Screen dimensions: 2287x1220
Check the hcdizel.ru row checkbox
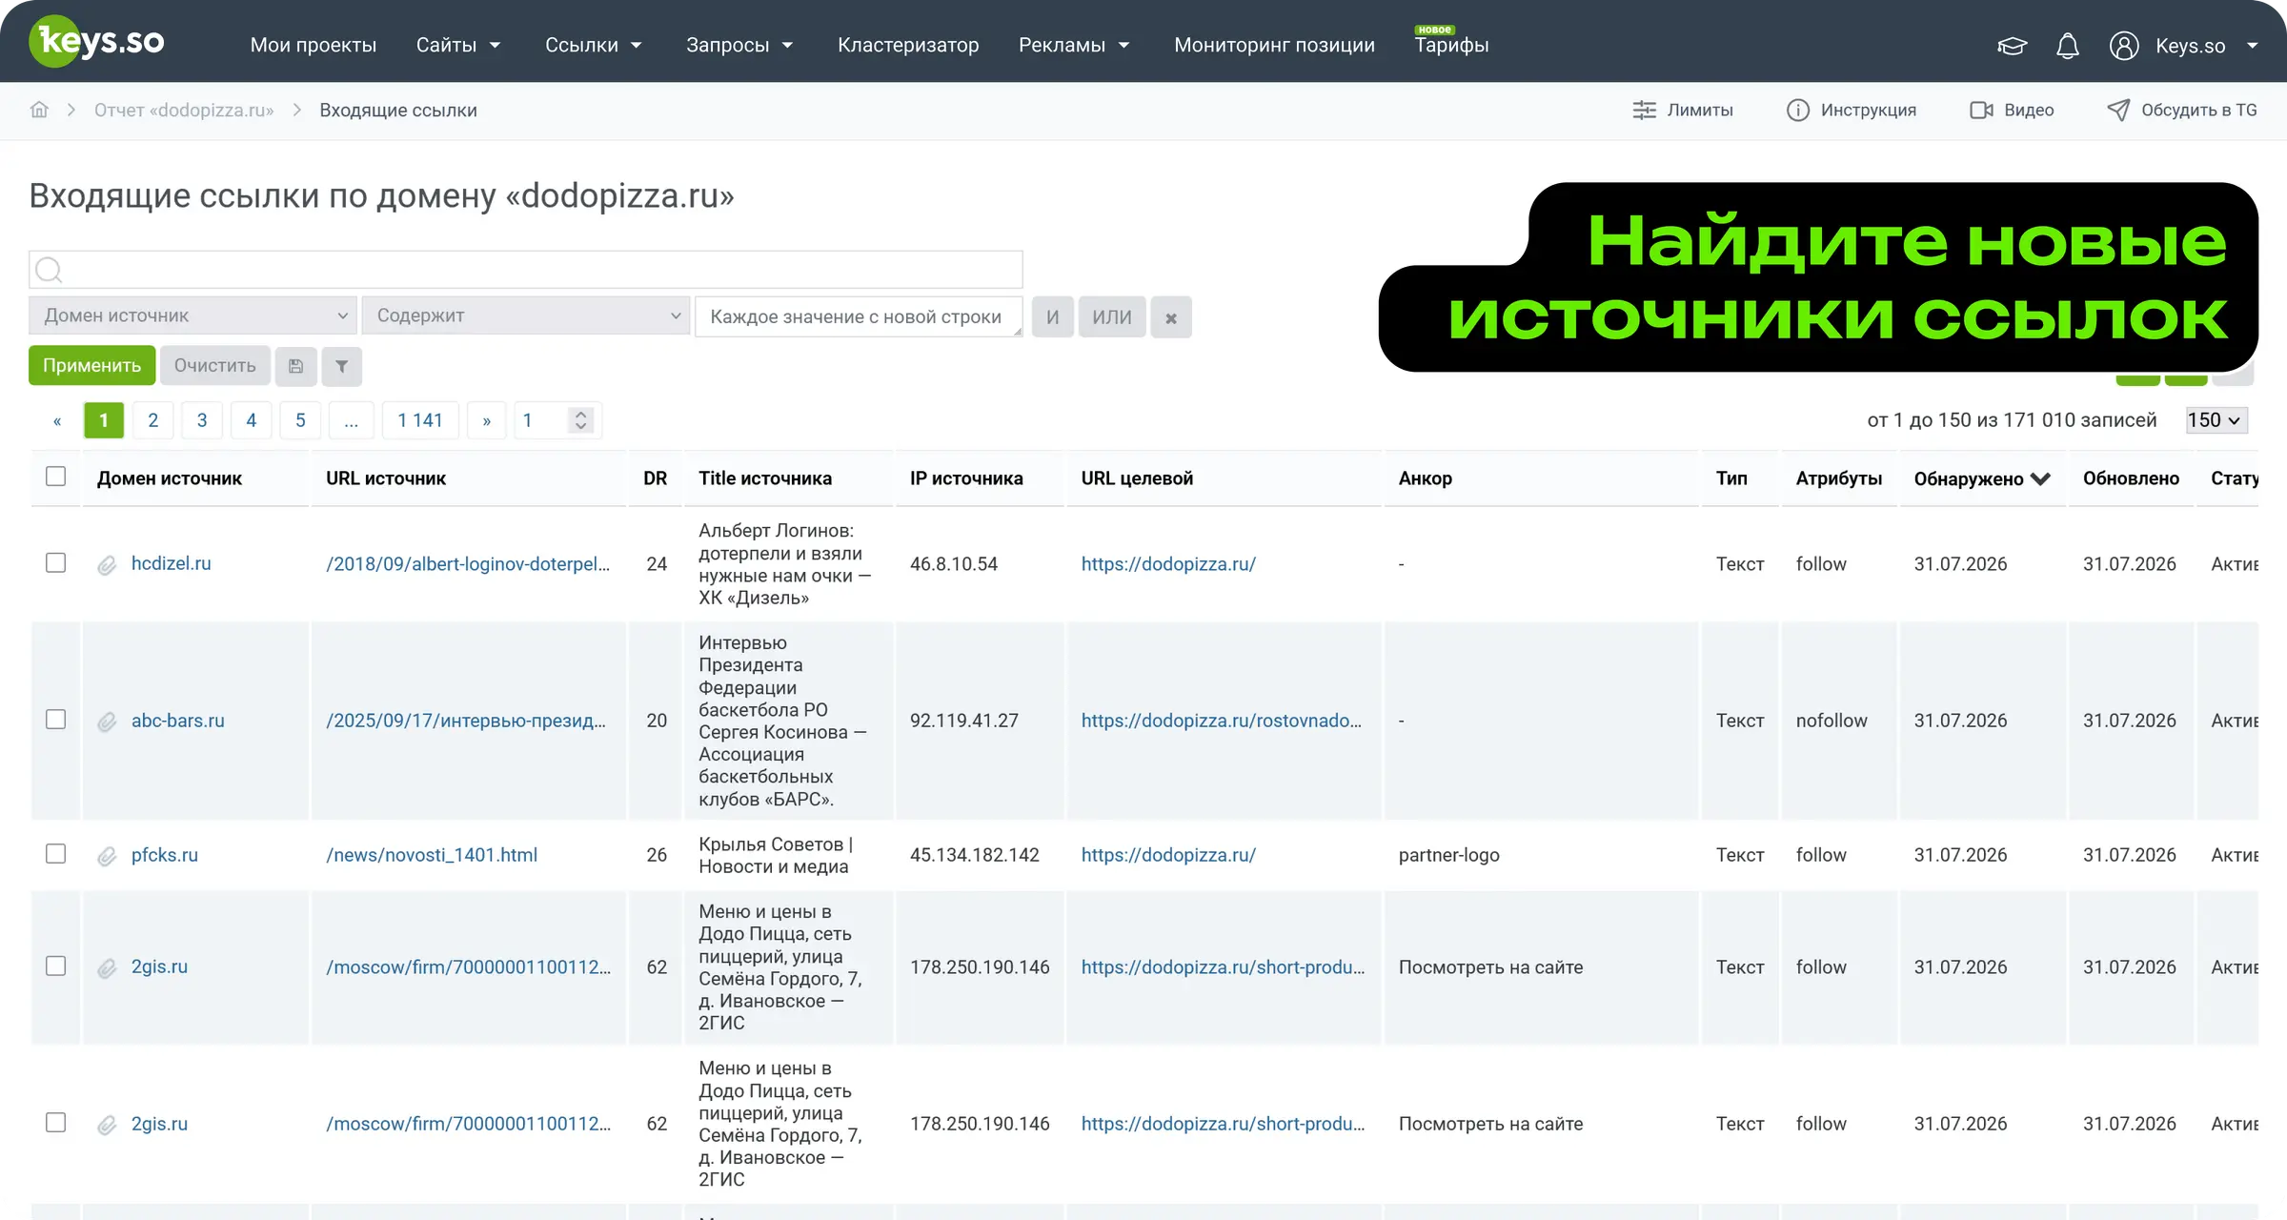coord(56,562)
